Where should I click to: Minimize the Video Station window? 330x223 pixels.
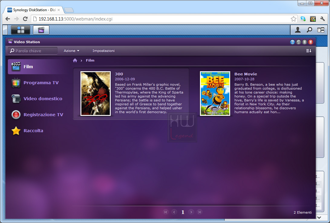point(299,42)
